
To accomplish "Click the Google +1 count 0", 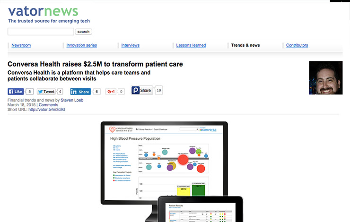I will click(121, 92).
